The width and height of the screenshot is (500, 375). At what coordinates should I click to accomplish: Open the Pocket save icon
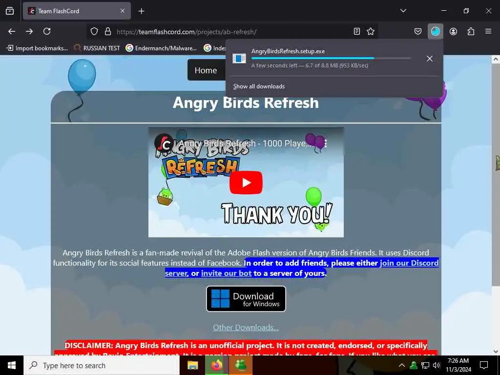(418, 31)
